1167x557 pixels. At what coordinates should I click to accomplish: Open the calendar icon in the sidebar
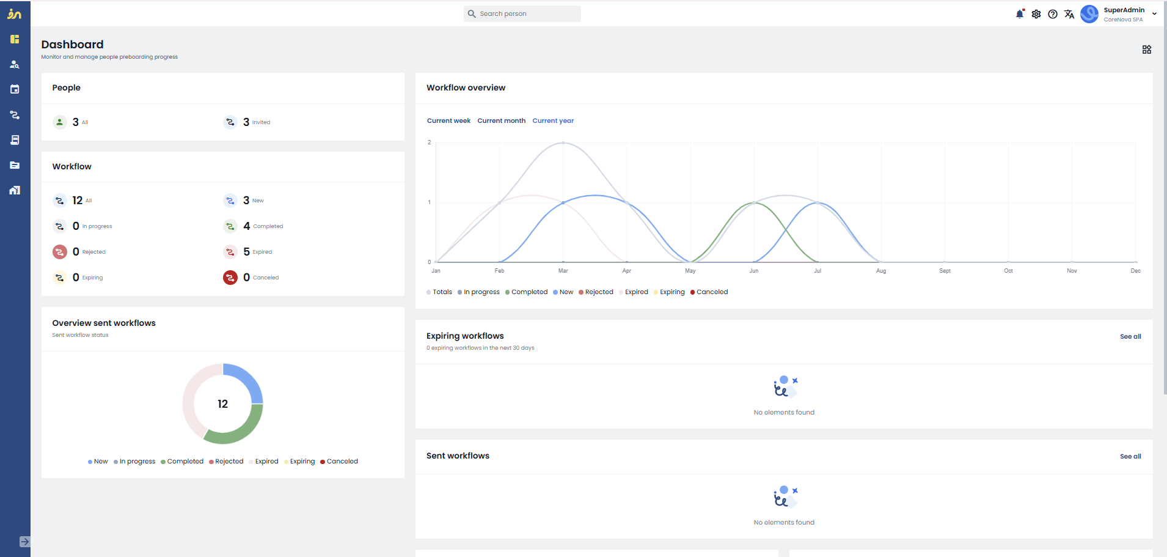(15, 89)
